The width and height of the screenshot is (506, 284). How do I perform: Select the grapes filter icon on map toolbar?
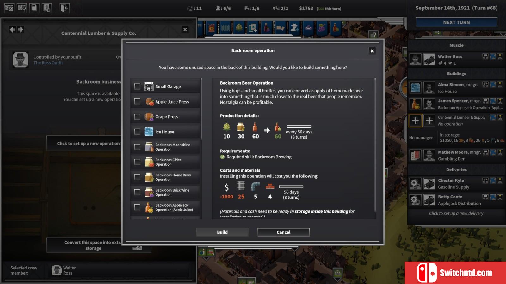pos(322,28)
